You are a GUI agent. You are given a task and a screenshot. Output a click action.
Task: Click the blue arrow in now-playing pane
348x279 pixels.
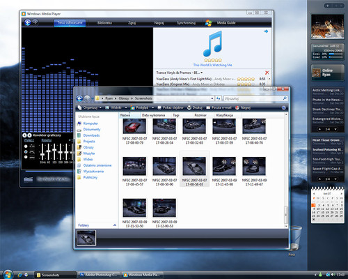tap(266, 31)
